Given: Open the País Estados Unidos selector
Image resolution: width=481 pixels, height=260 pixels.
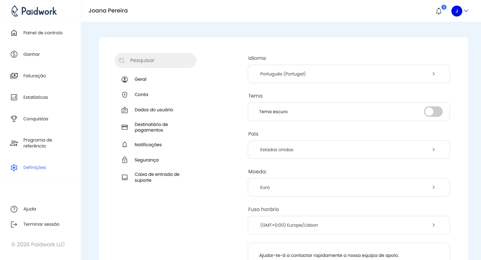Looking at the screenshot, I should pos(349,149).
